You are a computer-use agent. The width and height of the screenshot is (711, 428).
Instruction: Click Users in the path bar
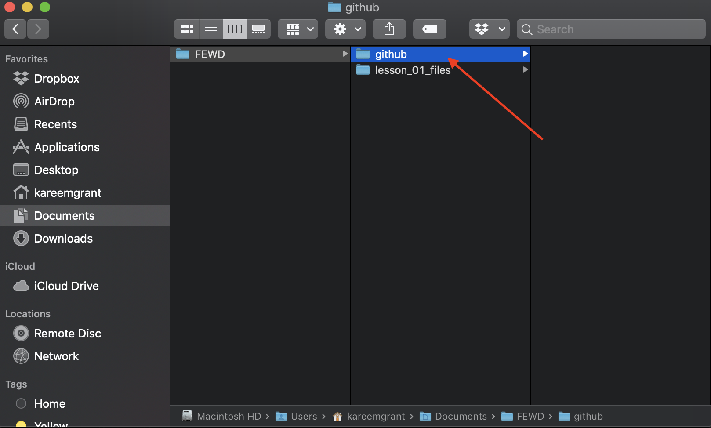pos(296,416)
